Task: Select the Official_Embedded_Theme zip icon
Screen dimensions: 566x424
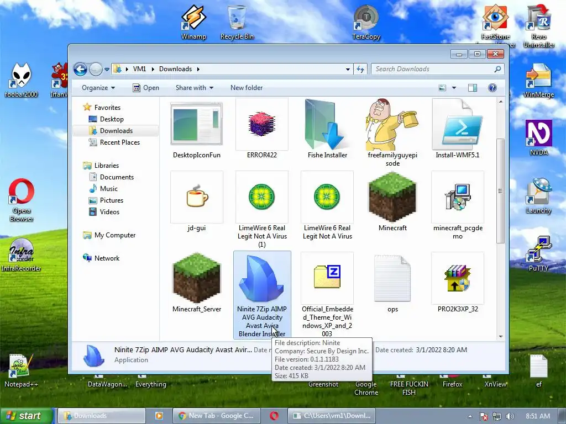Action: pyautogui.click(x=327, y=278)
